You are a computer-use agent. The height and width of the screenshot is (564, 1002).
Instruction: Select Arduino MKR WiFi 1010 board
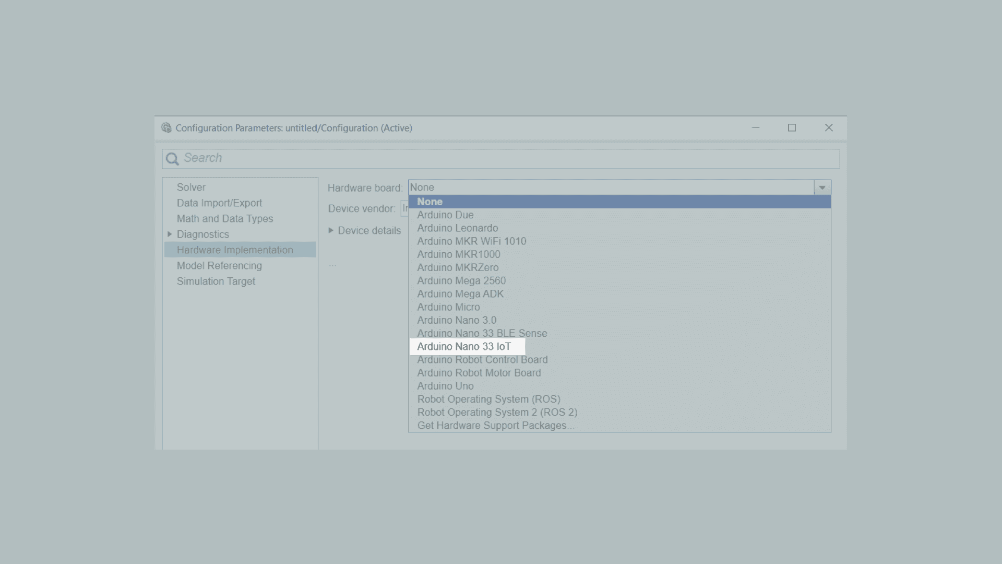[x=471, y=241]
